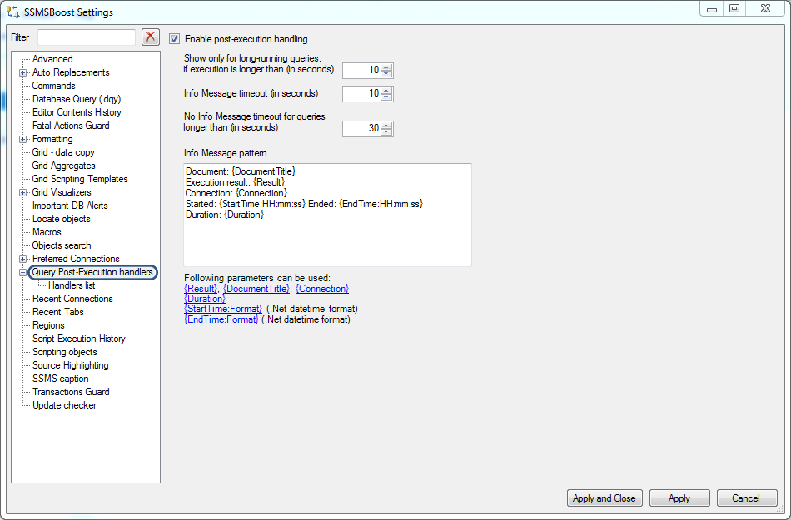
Task: Select Preferred Connections tree item
Action: [76, 259]
